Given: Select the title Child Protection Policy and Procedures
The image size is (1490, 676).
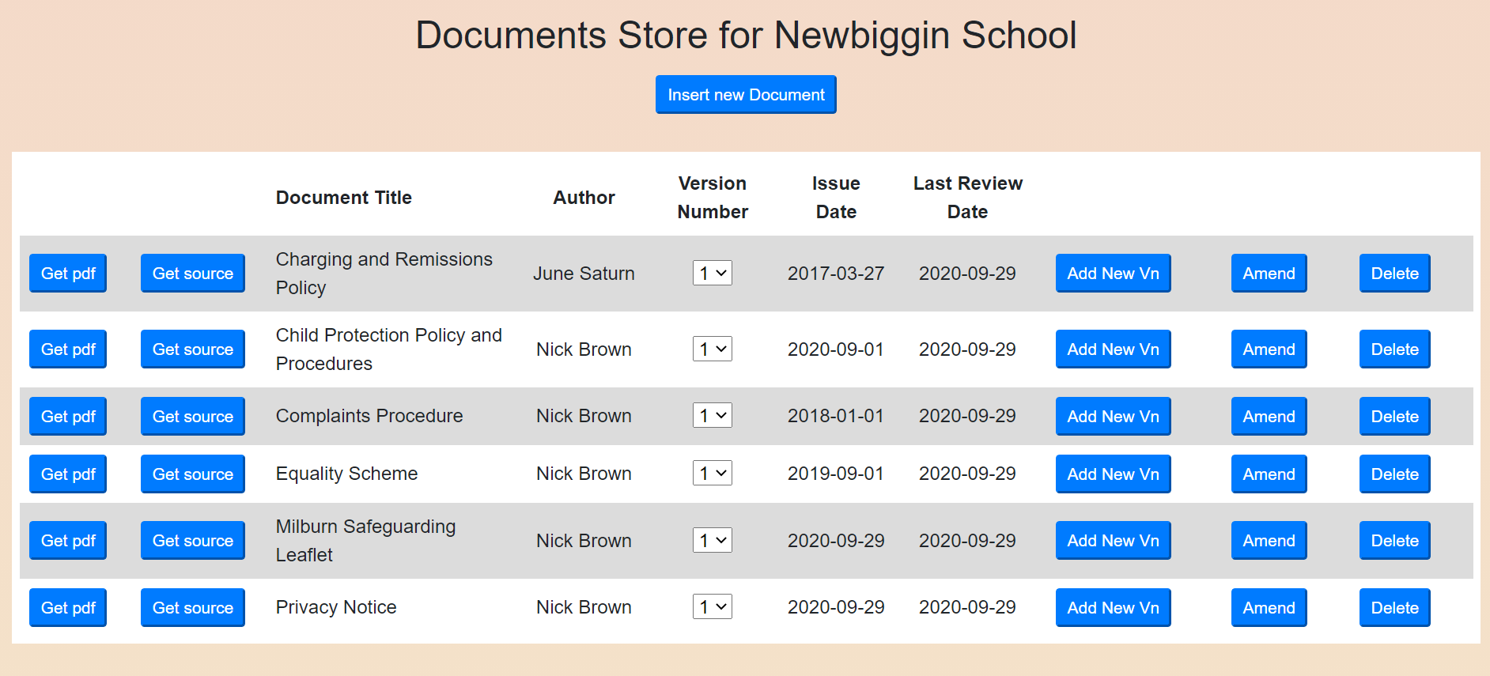Looking at the screenshot, I should [389, 349].
